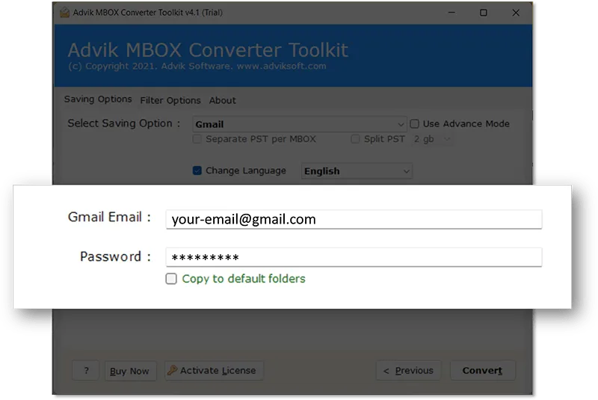Start conversion with the Convert button
The width and height of the screenshot is (598, 400).
click(482, 370)
